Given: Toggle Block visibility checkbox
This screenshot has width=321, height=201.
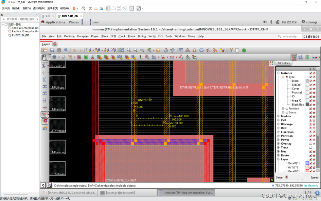Looking at the screenshot, I should coord(311,81).
